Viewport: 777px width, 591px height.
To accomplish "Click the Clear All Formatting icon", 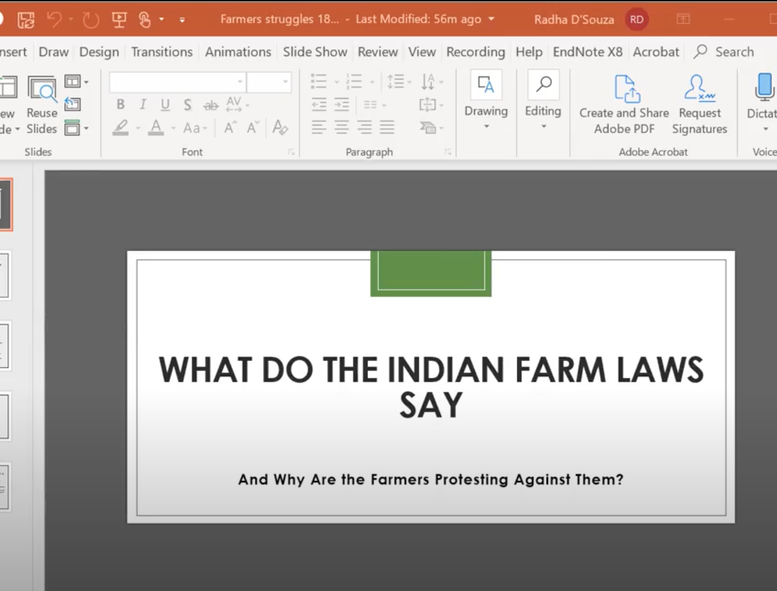I will 280,128.
